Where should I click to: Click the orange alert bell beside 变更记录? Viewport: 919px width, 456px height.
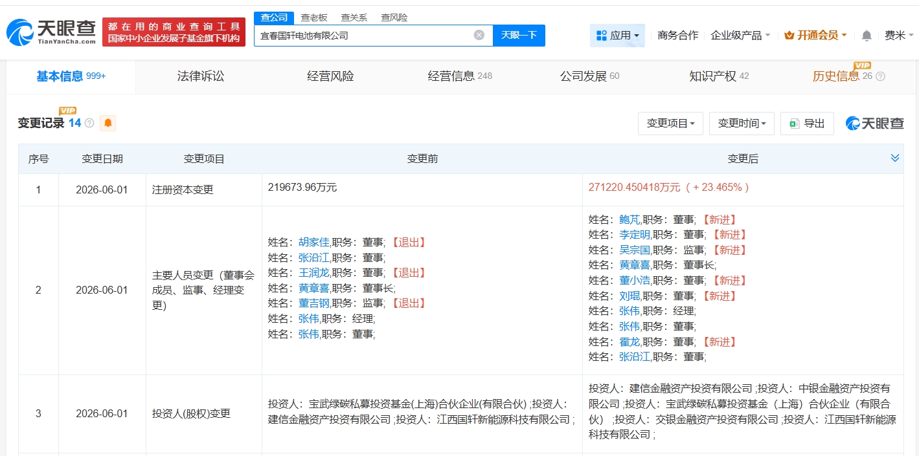[108, 123]
